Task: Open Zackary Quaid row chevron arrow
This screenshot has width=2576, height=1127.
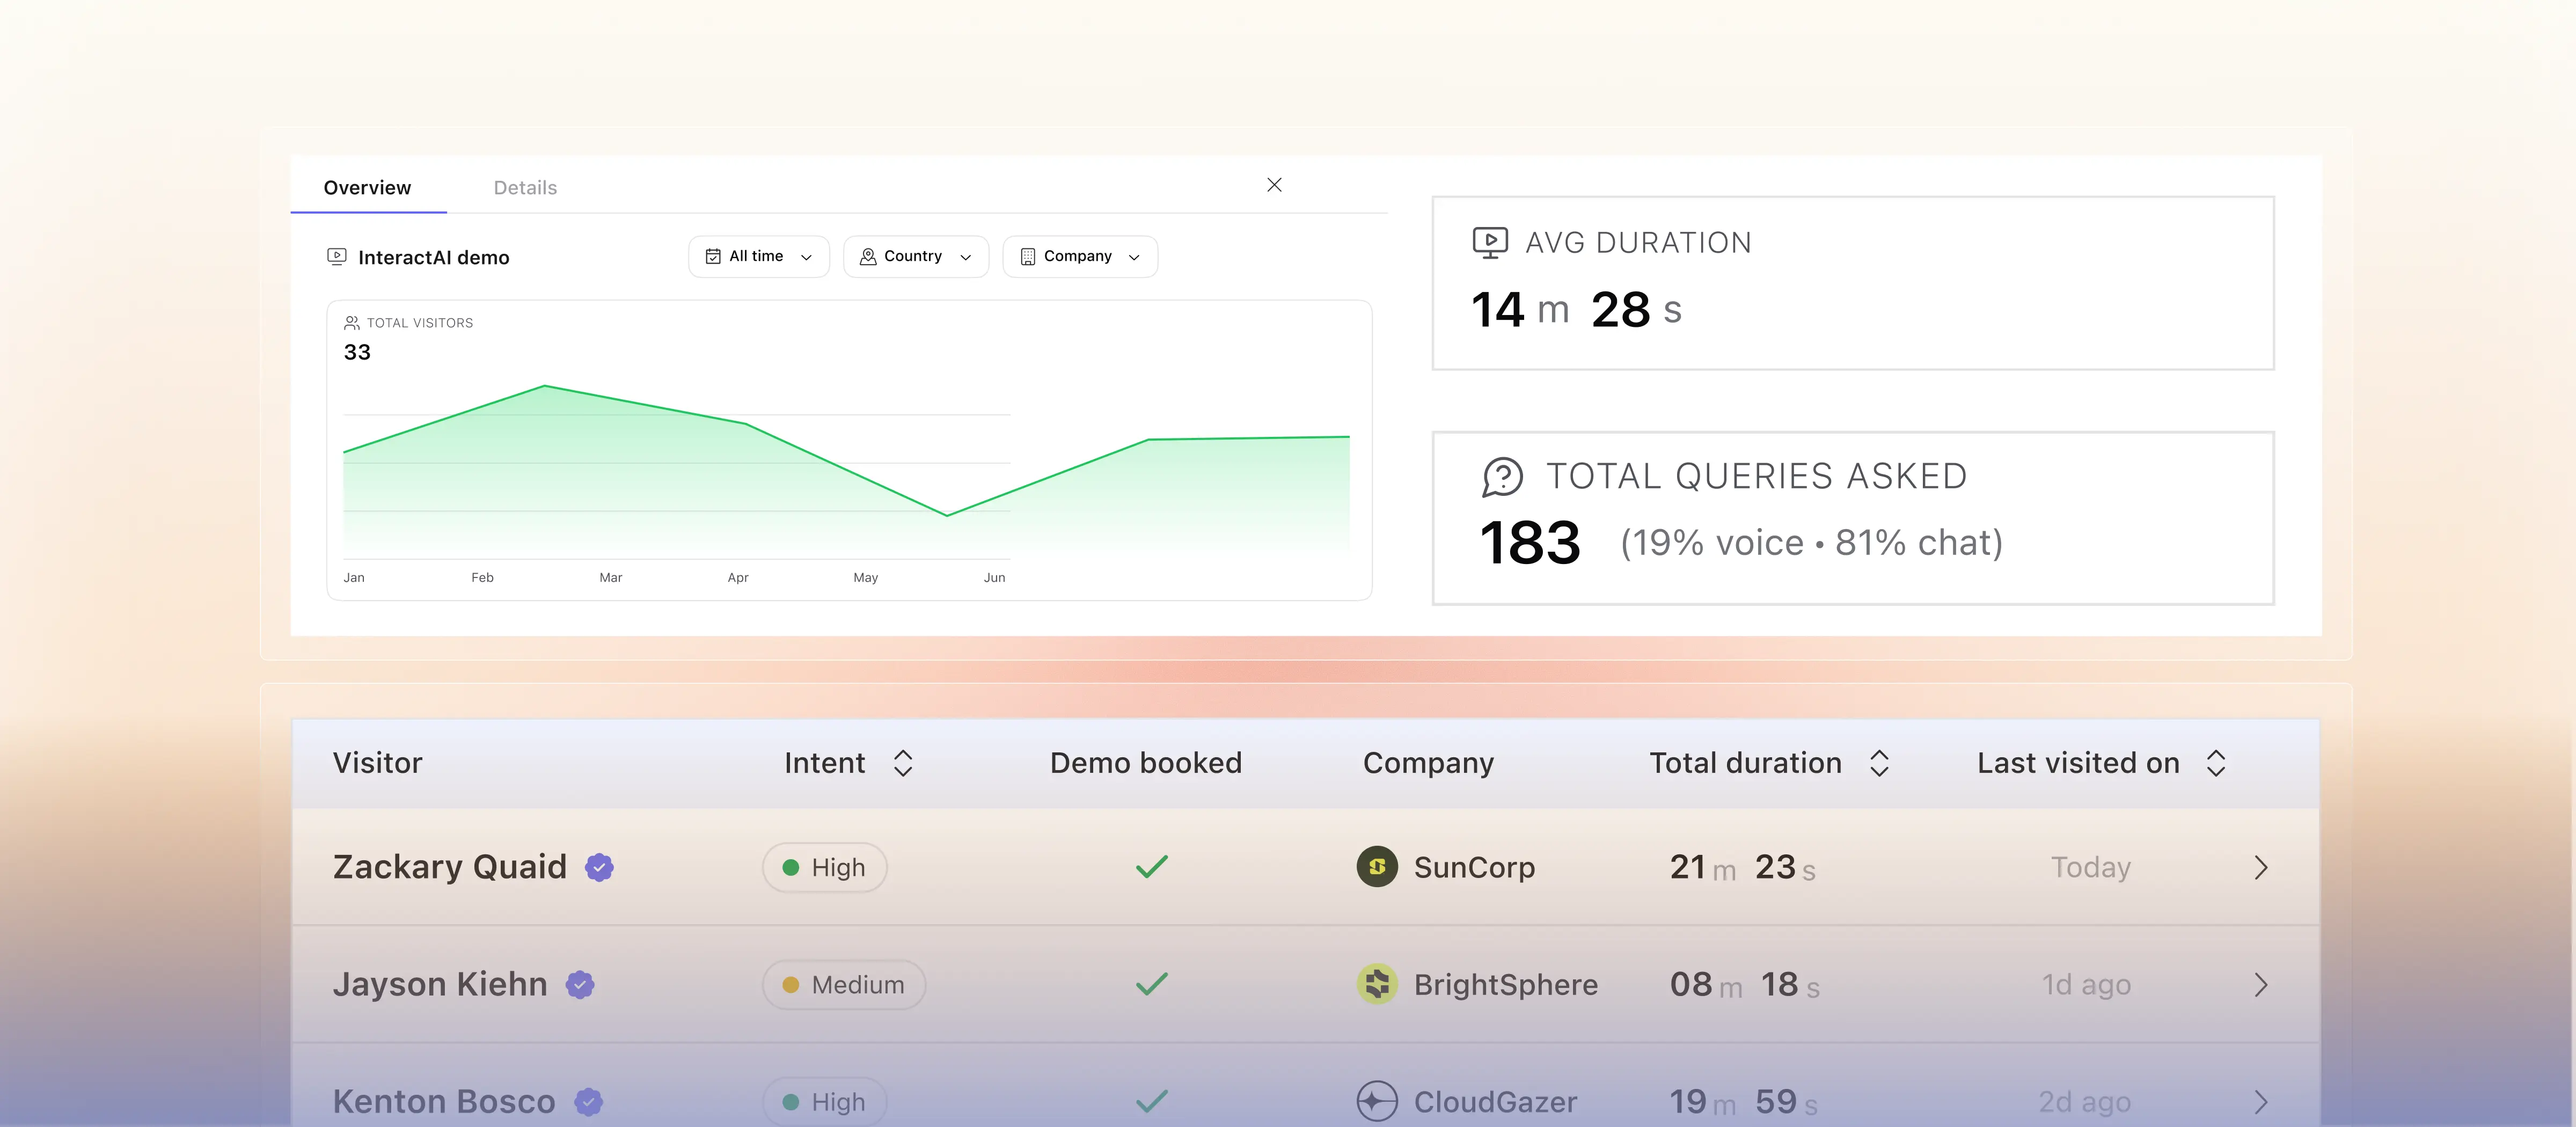Action: (2261, 867)
